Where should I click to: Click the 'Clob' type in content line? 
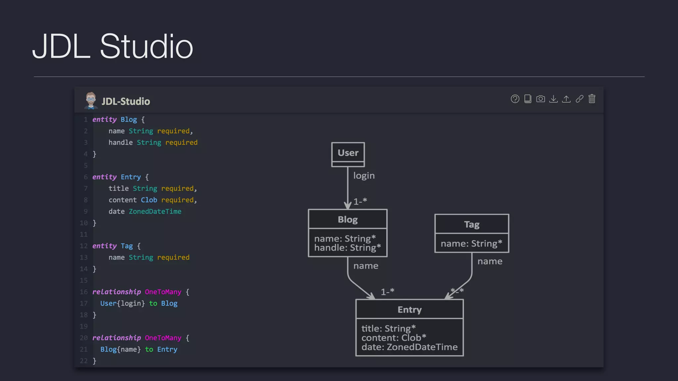pyautogui.click(x=149, y=200)
